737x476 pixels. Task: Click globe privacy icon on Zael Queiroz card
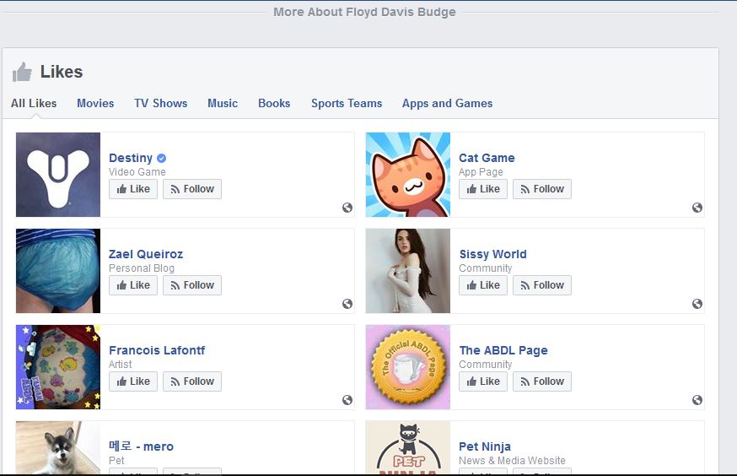(347, 303)
